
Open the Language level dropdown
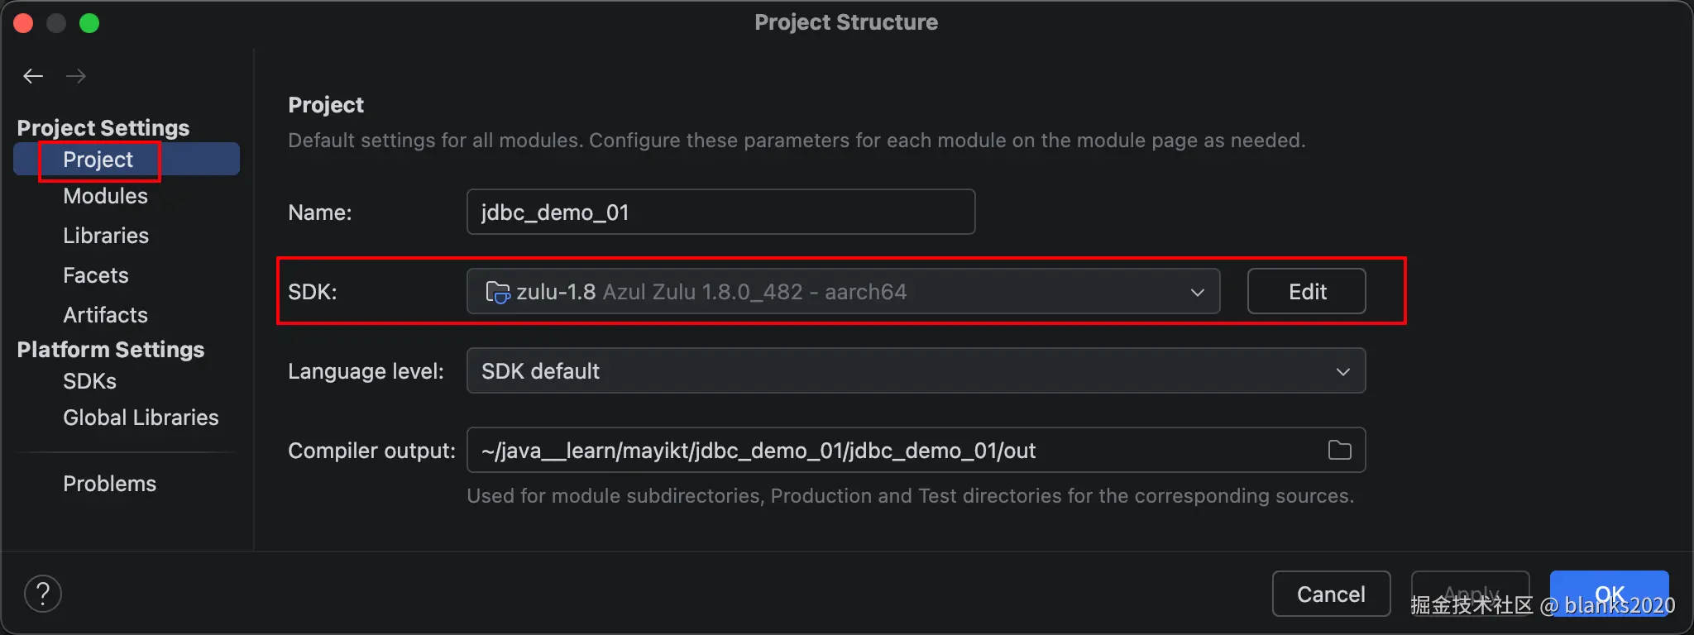(916, 371)
